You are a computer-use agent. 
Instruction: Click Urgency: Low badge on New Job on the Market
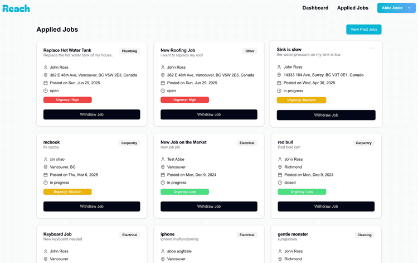(184, 192)
